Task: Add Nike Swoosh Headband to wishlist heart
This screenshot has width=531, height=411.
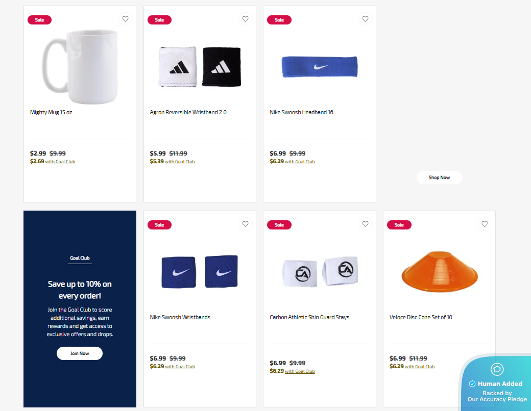Action: (x=365, y=19)
